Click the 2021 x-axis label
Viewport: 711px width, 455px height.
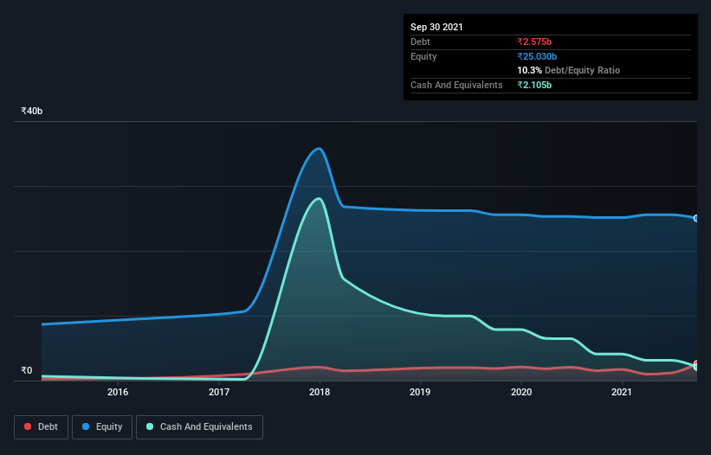[x=622, y=392]
